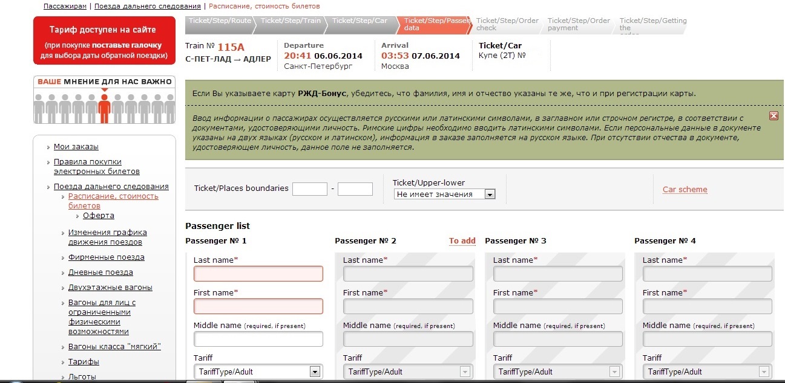
Task: Click Passenger 1 Middle name field
Action: click(258, 339)
